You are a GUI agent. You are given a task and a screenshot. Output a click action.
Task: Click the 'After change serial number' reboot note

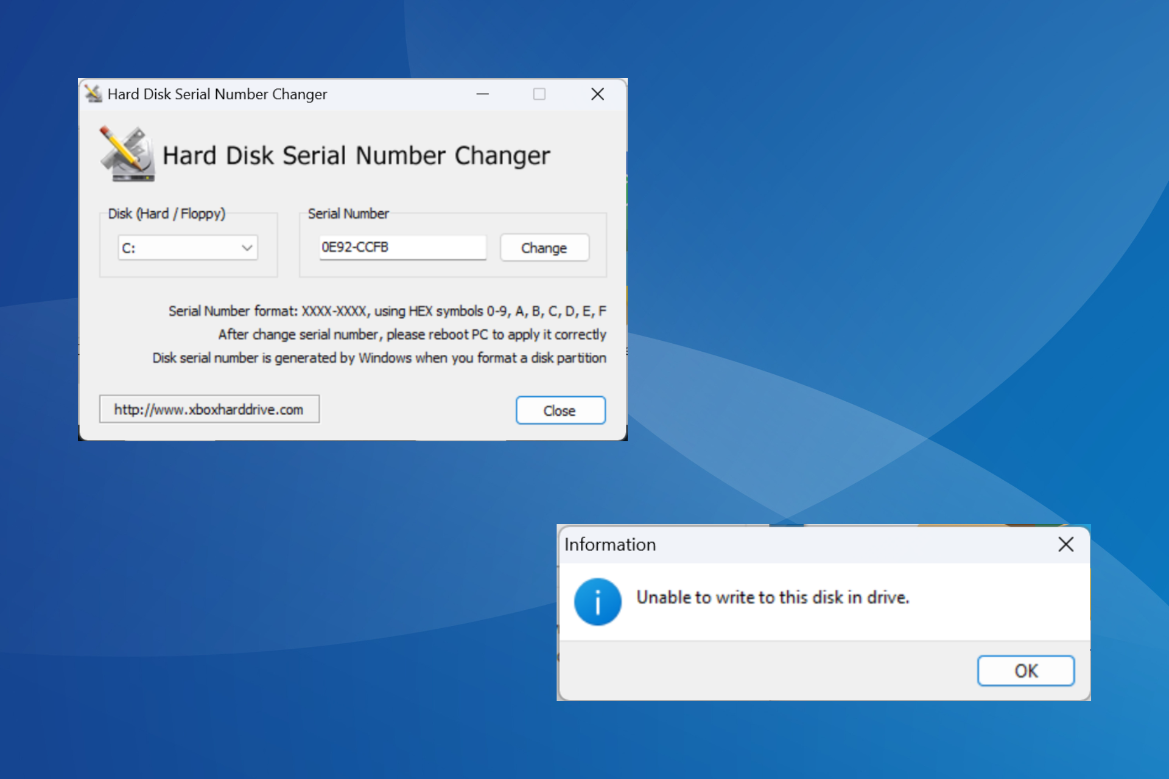pyautogui.click(x=412, y=334)
